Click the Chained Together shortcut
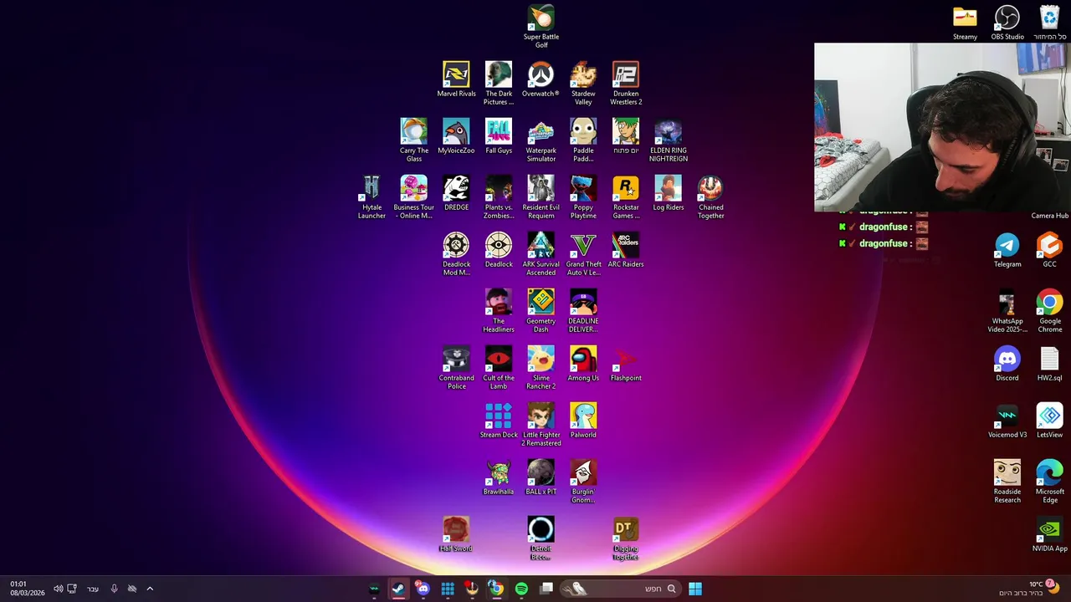Image resolution: width=1071 pixels, height=602 pixels. pos(710,196)
